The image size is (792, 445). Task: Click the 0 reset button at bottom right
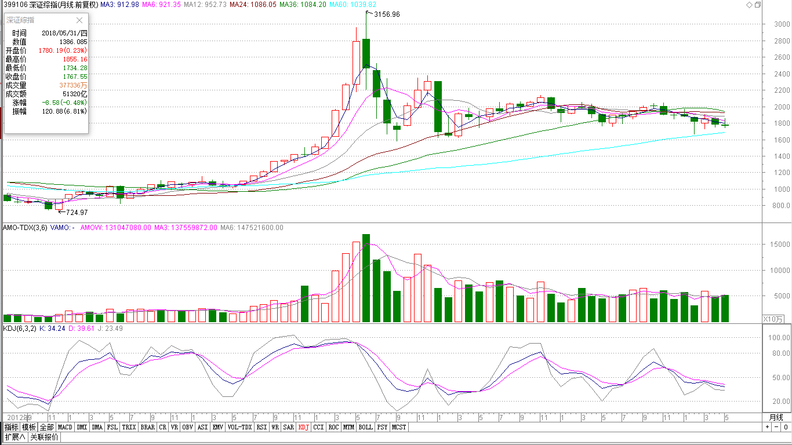click(x=786, y=427)
